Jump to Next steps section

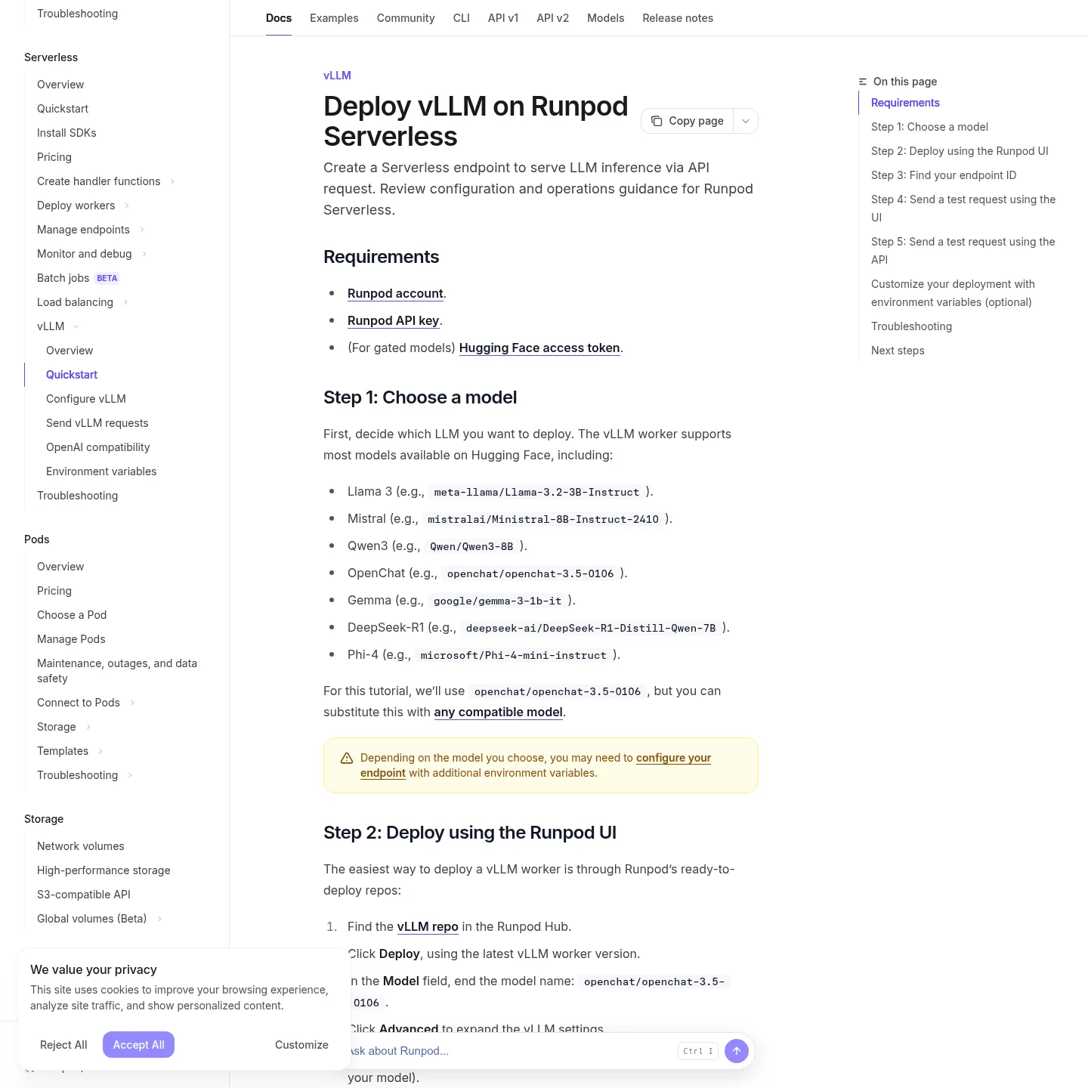(x=898, y=351)
